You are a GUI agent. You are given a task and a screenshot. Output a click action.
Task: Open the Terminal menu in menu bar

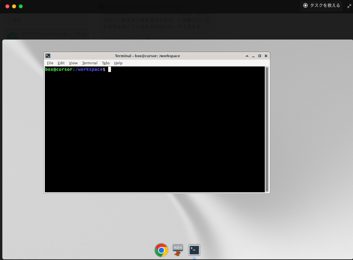tap(90, 63)
